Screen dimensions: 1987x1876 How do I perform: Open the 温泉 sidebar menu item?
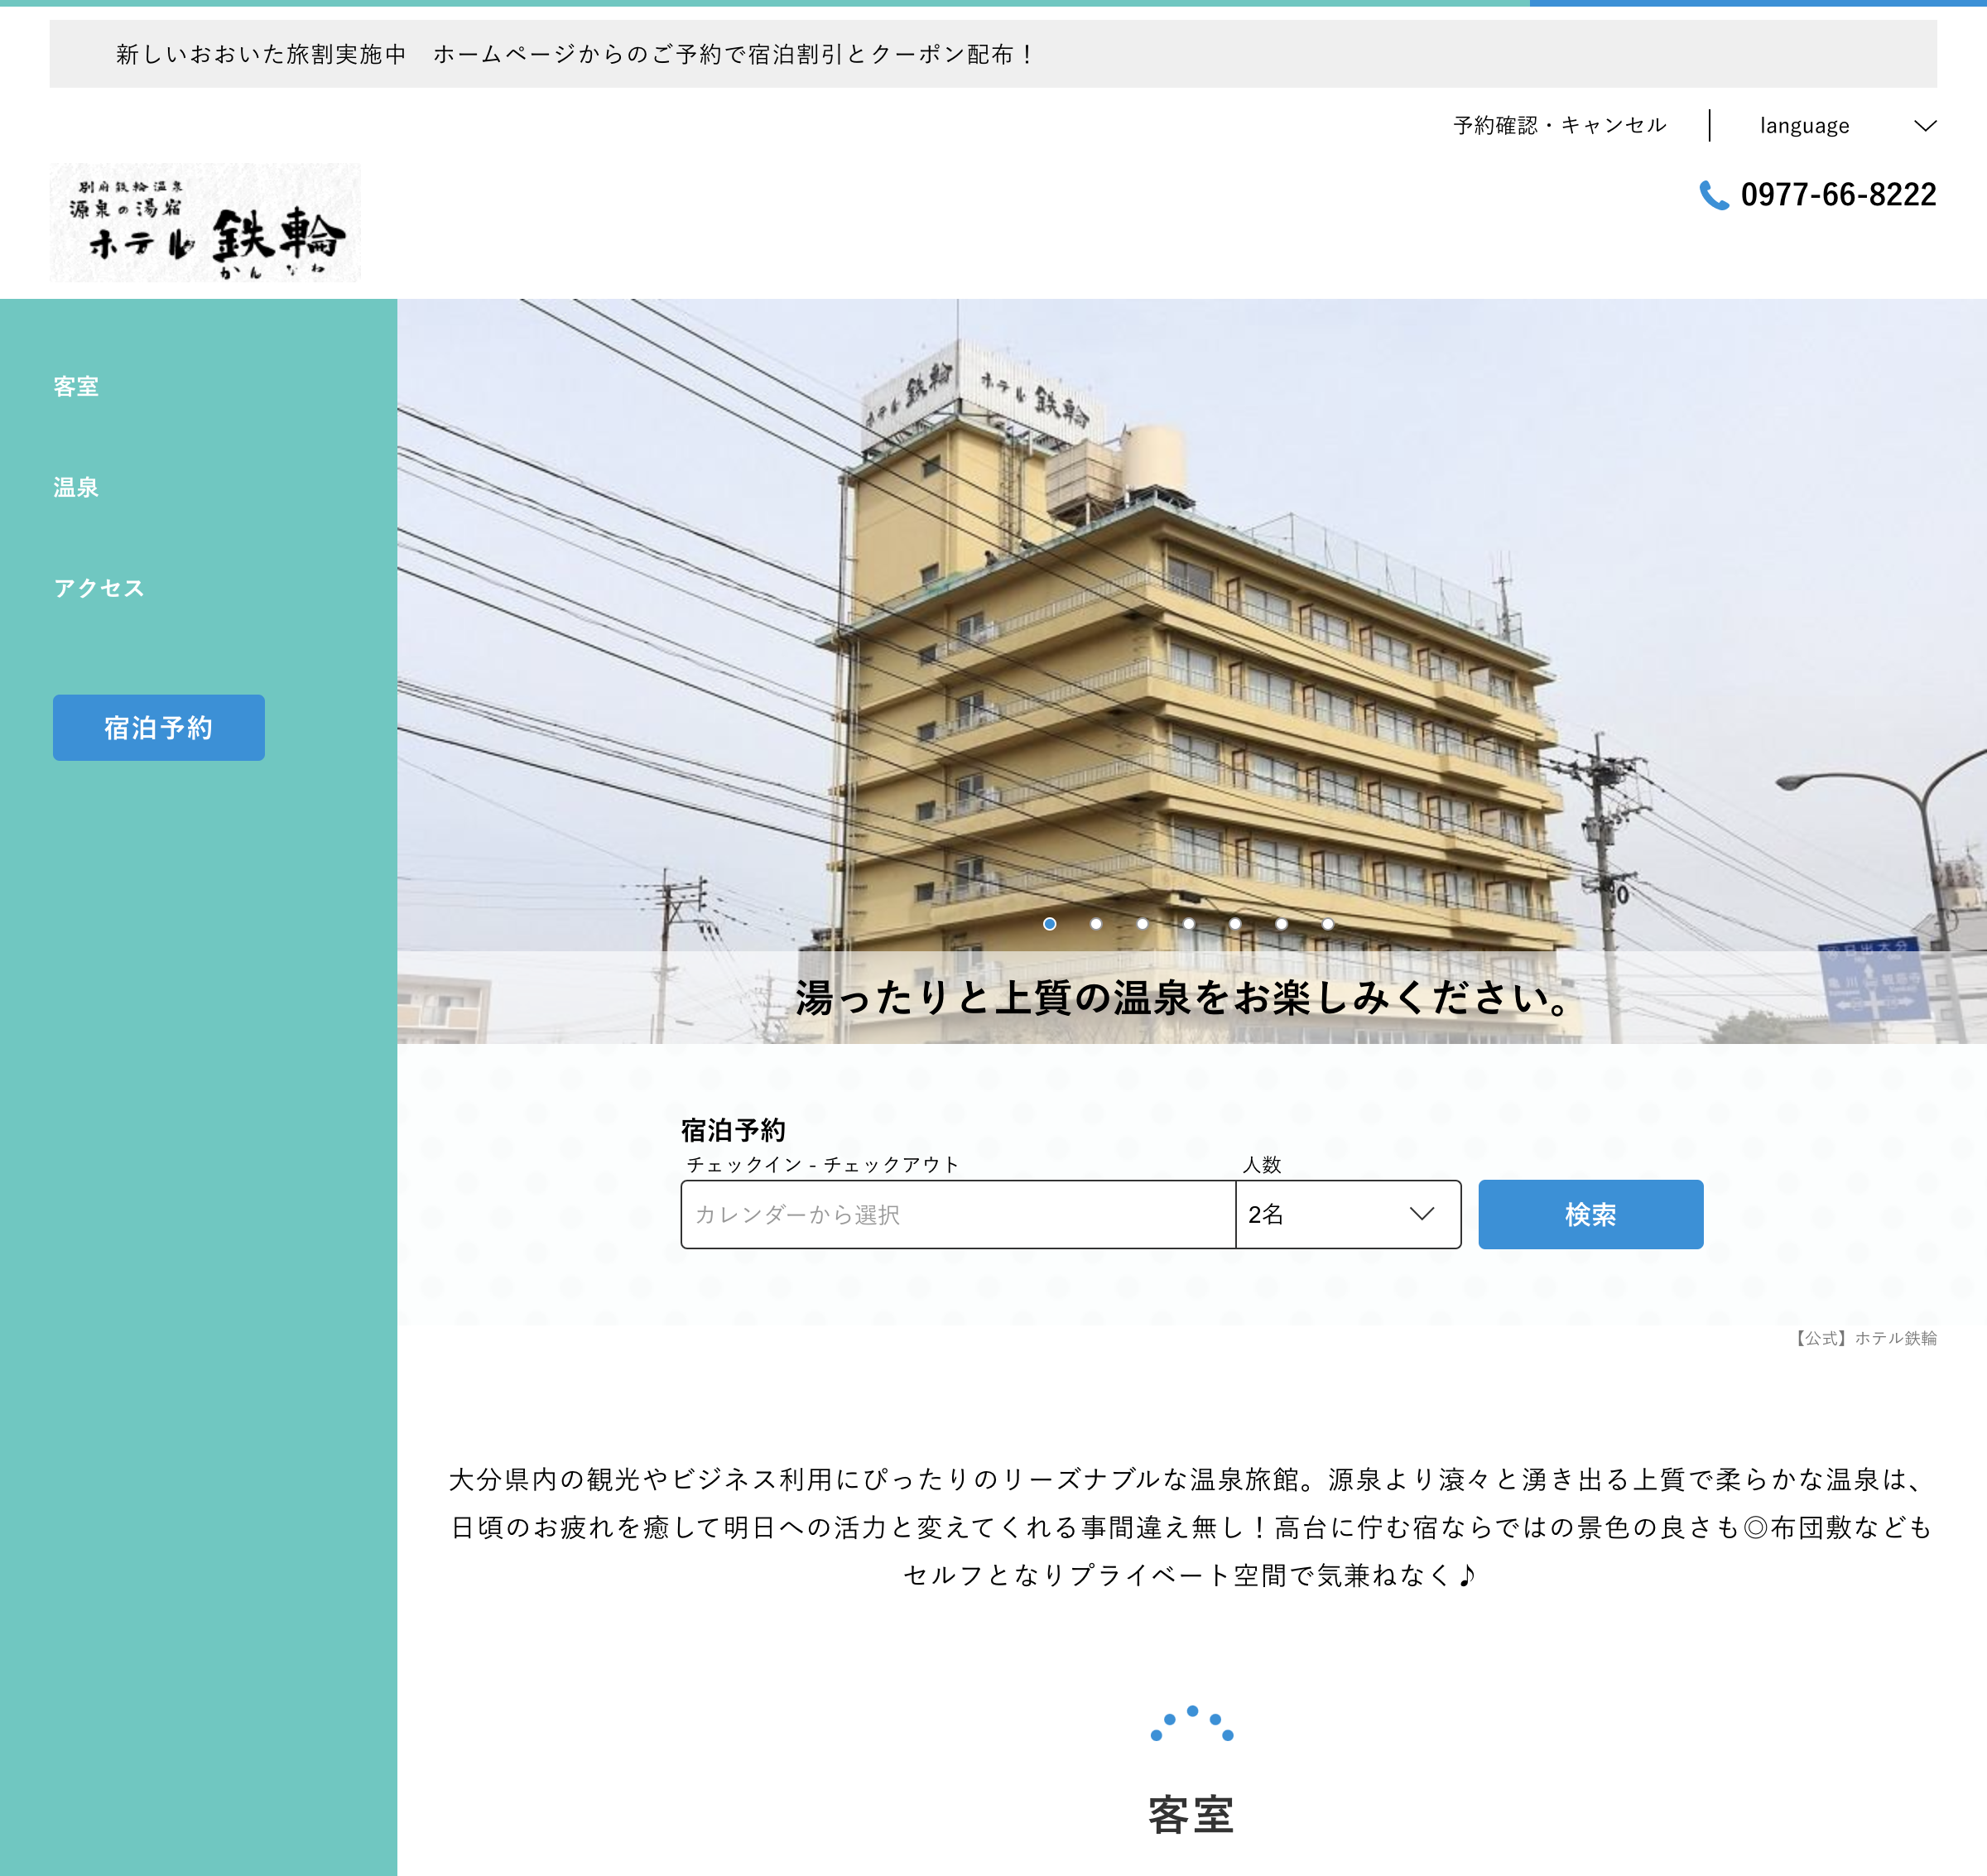(76, 487)
